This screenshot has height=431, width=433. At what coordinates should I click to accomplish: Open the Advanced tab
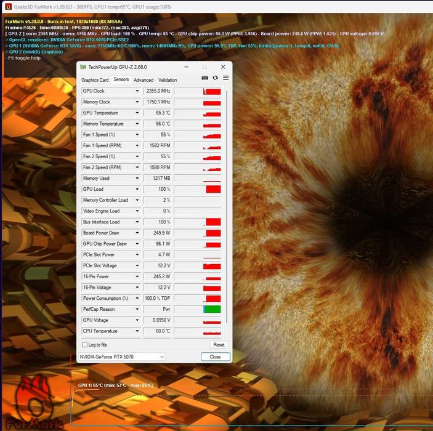(144, 80)
